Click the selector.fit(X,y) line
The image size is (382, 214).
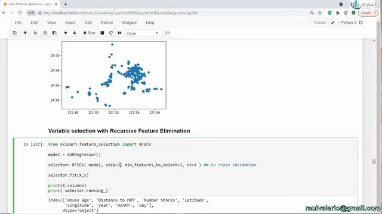[x=68, y=175]
